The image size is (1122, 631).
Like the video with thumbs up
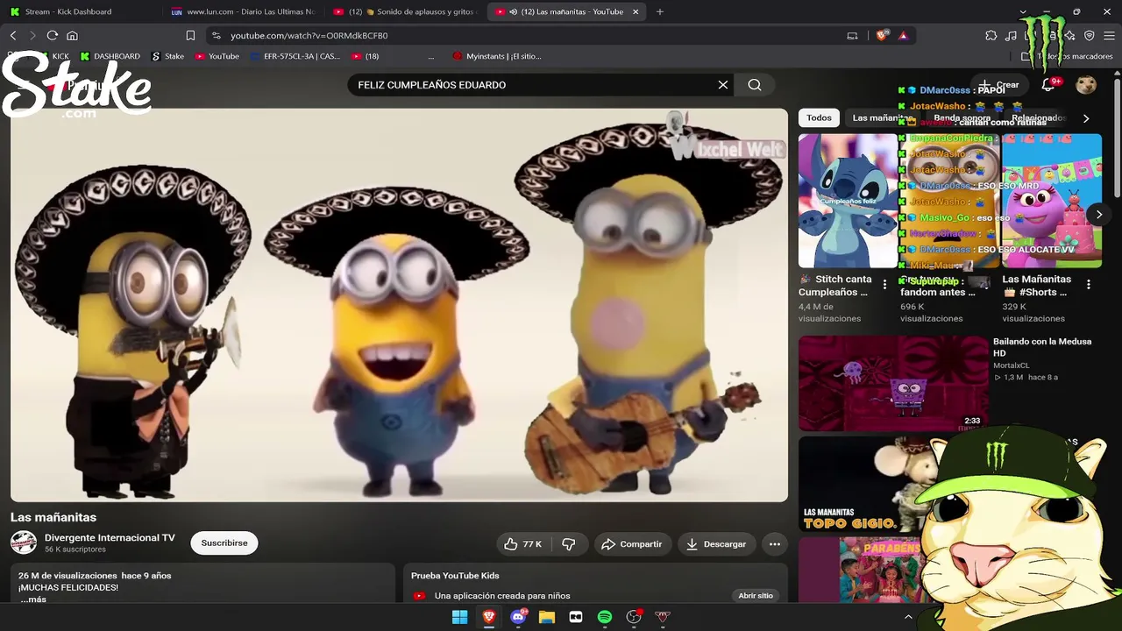(523, 544)
